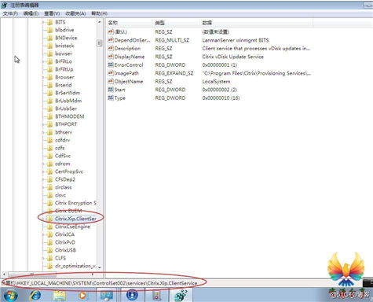Viewport: 373px width, 302px height.
Task: Open the 编辑(E) menu
Action: tap(31, 13)
